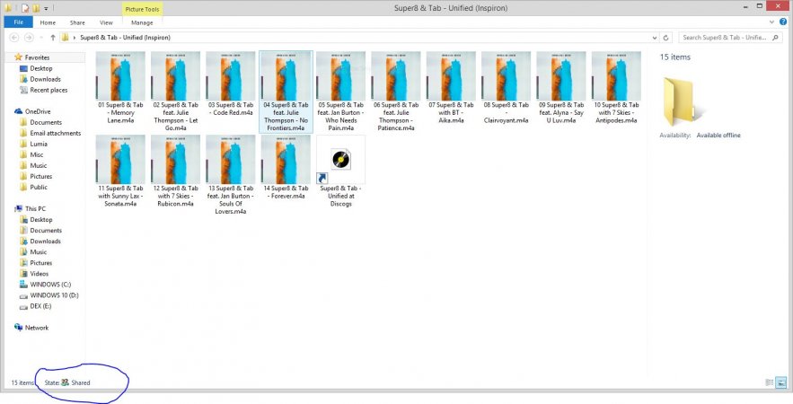This screenshot has width=793, height=404.
Task: Switch to the View ribbon tab
Action: point(106,22)
